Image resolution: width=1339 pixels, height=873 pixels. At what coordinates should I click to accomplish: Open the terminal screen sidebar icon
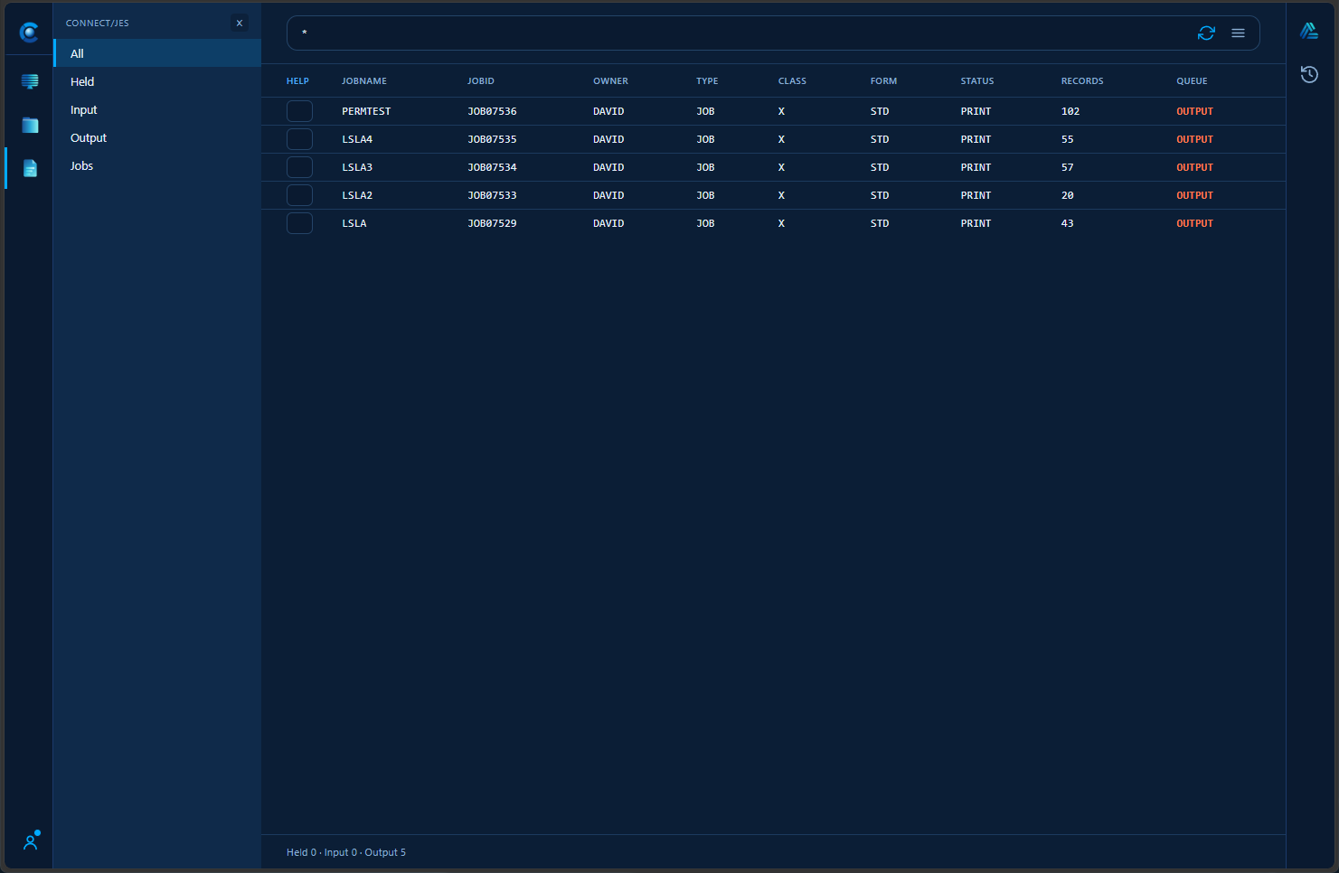pos(30,81)
